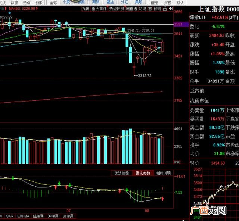Click 均价 value 31.86
Viewport: 239px width, 221px height.
click(x=219, y=153)
